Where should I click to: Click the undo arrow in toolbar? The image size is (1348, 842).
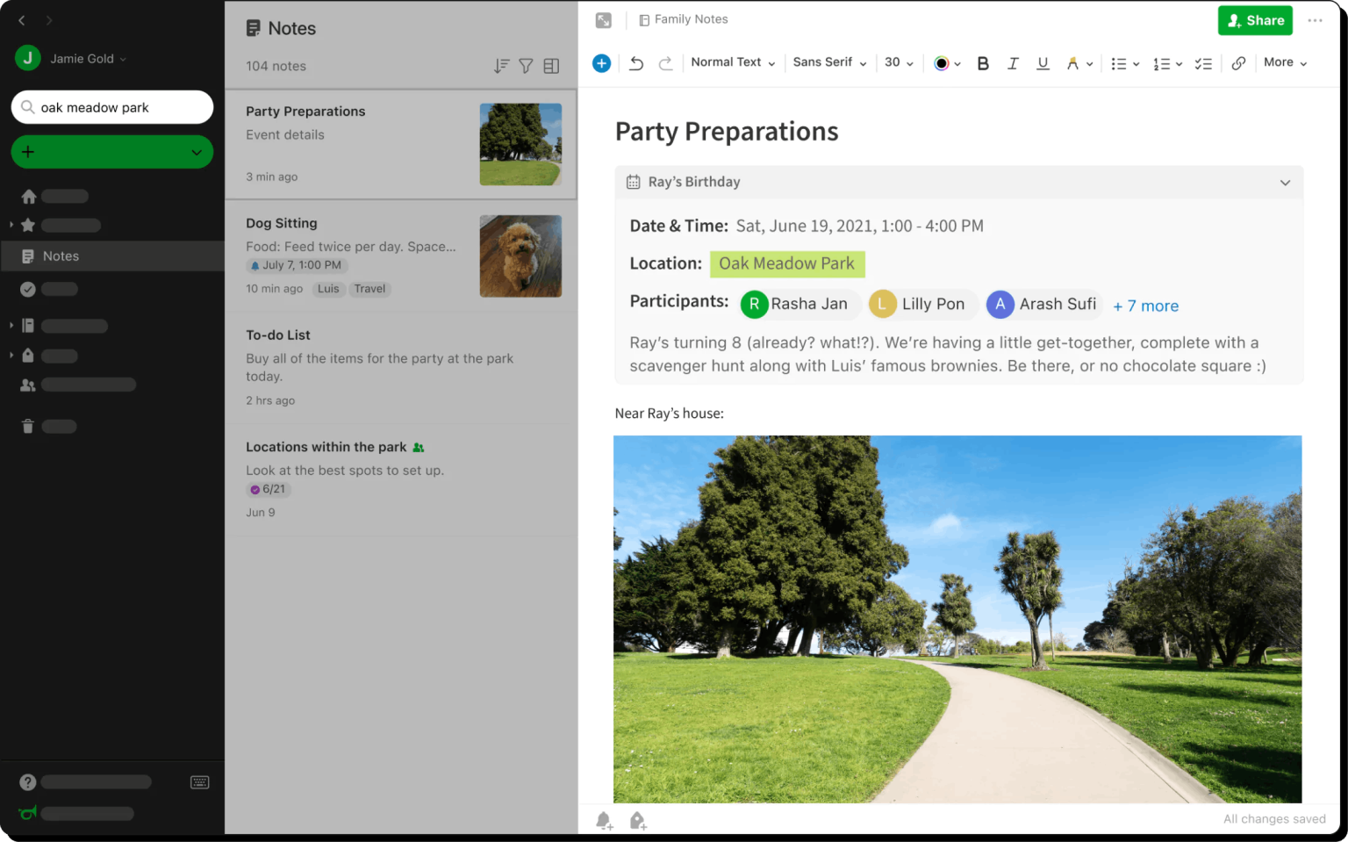[x=636, y=63]
